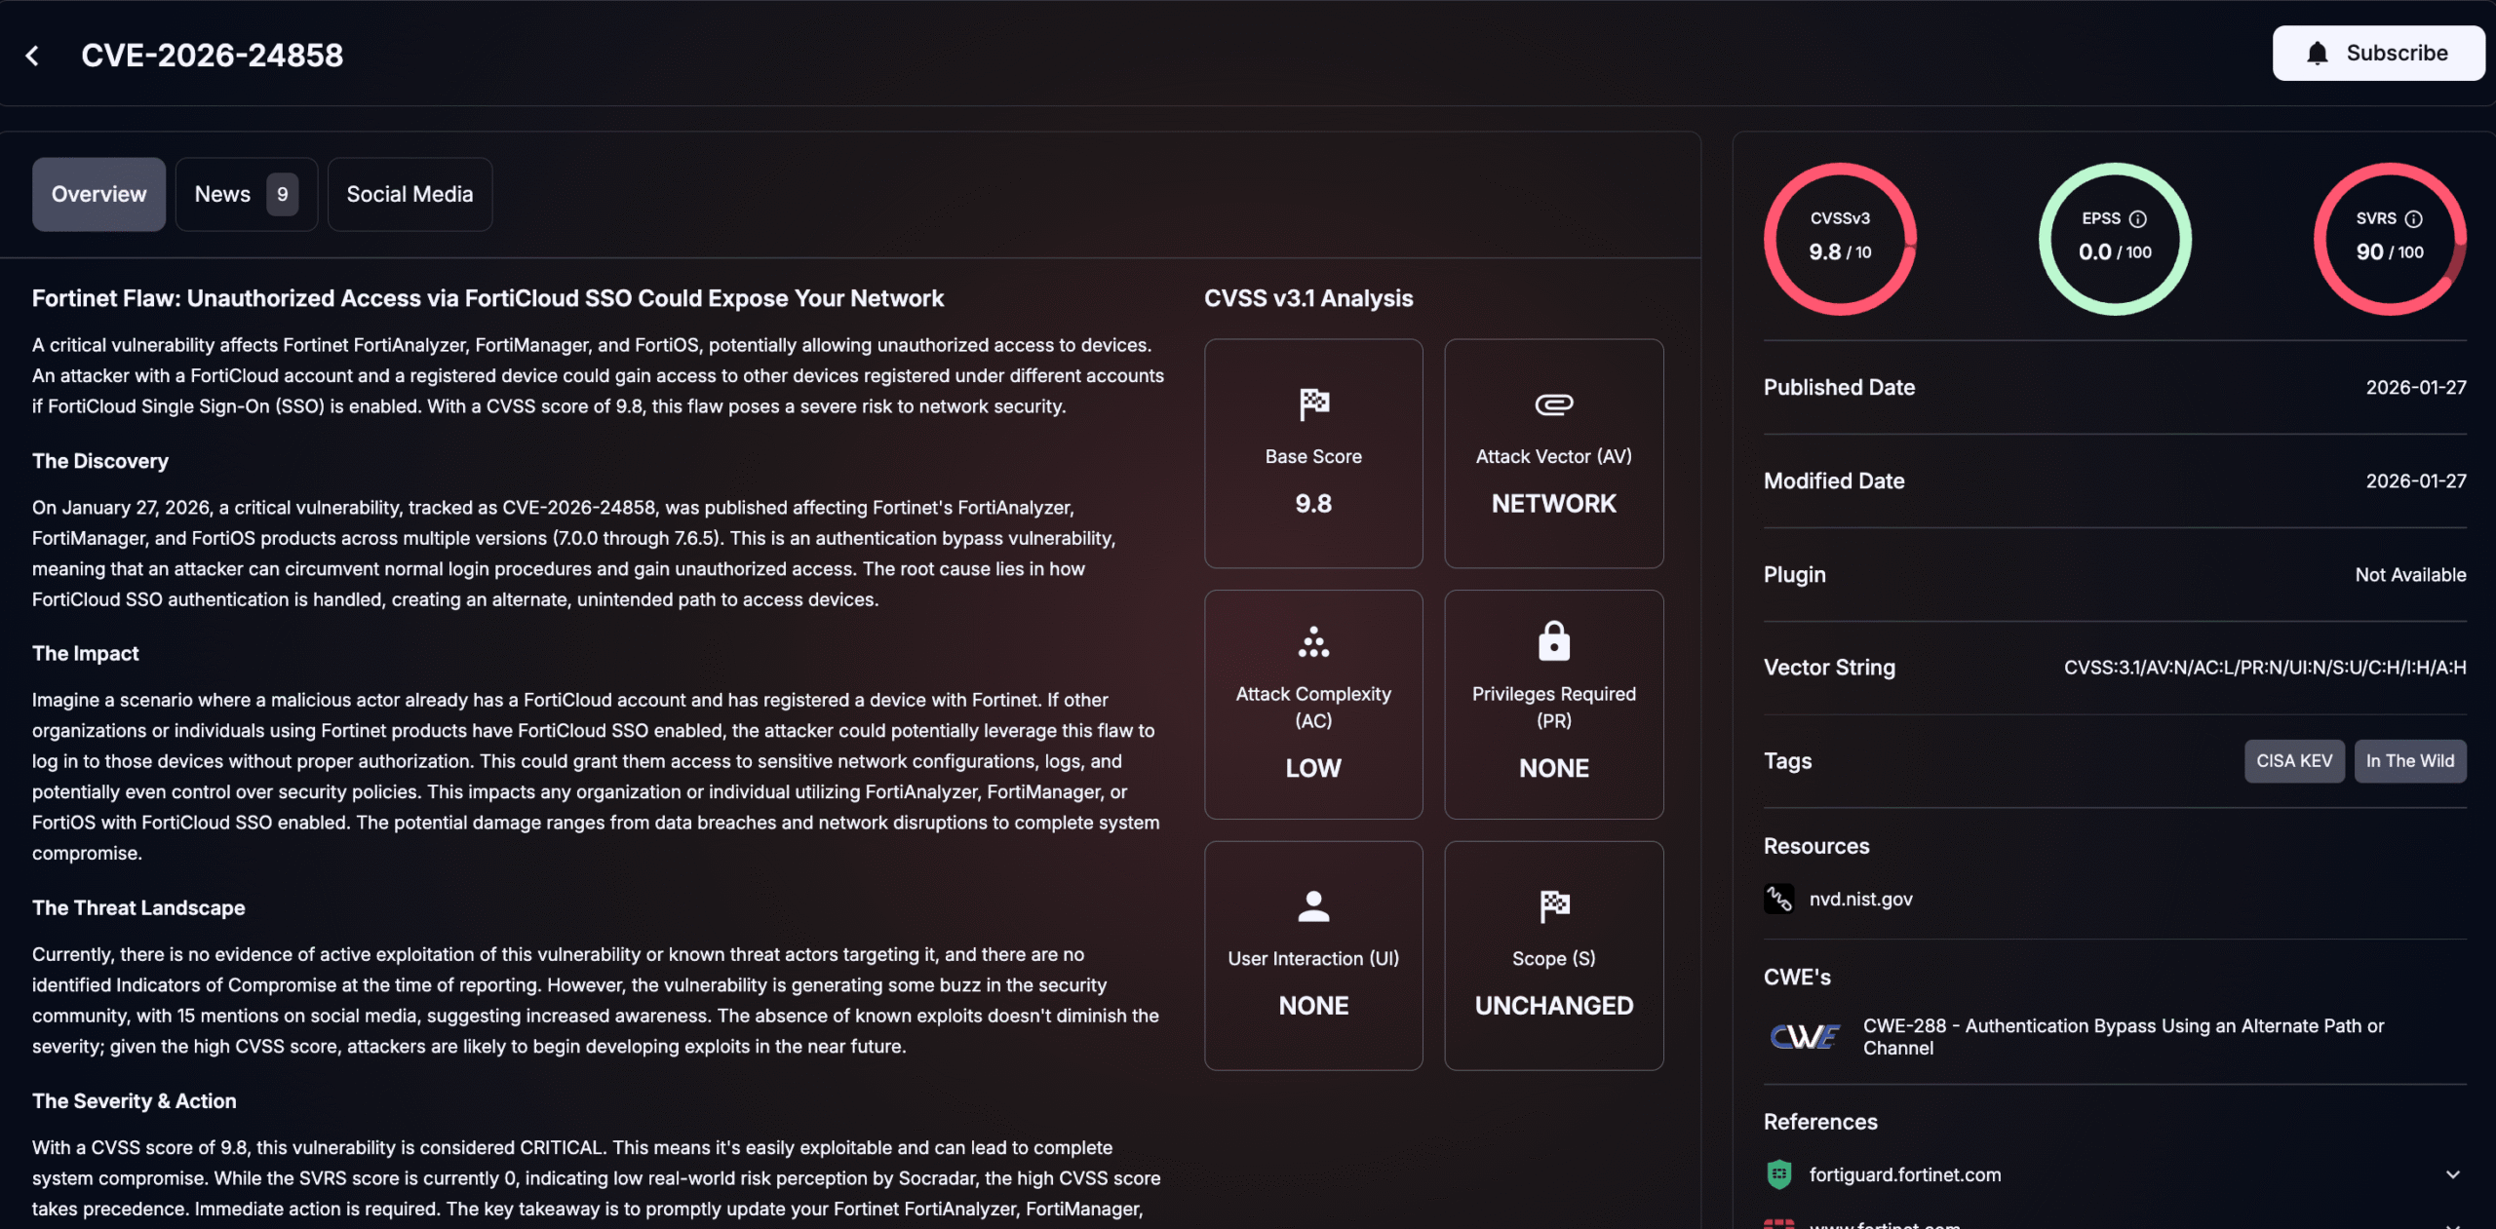Click the EPSS info icon

pos(2138,218)
